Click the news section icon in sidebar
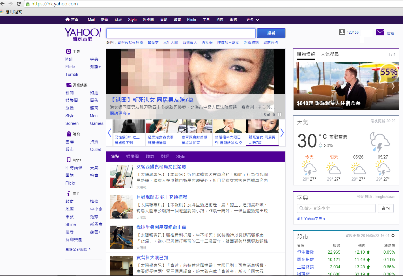 pyautogui.click(x=68, y=85)
